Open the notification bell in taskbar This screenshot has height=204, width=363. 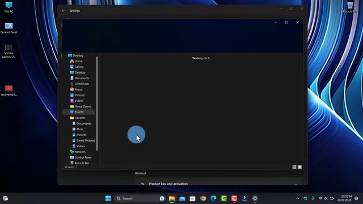point(356,198)
